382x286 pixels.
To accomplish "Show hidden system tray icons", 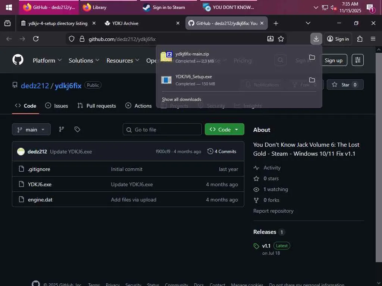I will tap(316, 7).
